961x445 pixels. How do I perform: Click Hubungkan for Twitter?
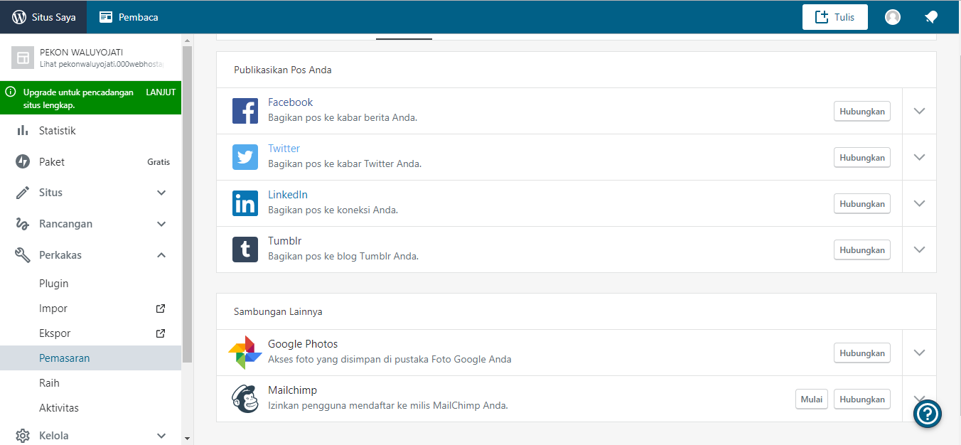[x=862, y=158]
